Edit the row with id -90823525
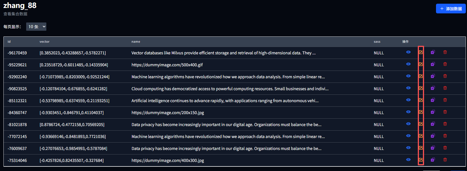The image size is (467, 171). pyautogui.click(x=421, y=88)
